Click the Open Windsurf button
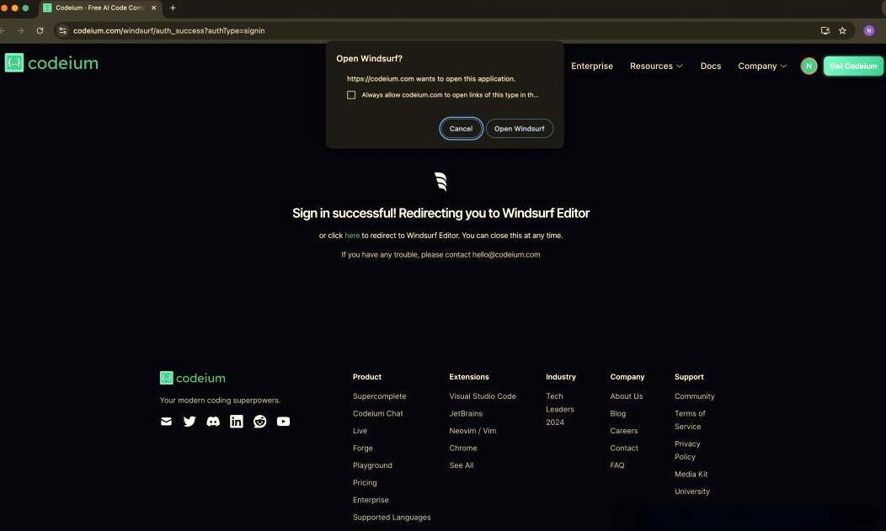This screenshot has width=886, height=531. tap(520, 129)
